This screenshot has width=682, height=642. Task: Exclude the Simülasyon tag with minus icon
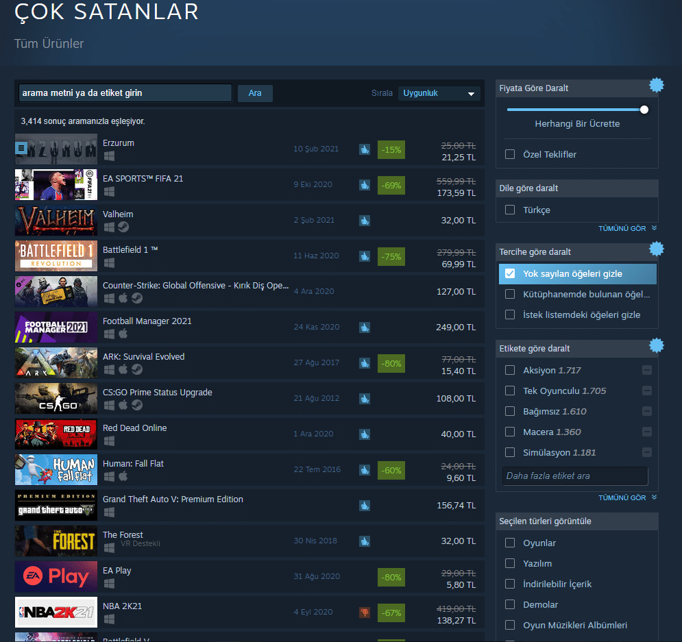(x=647, y=452)
